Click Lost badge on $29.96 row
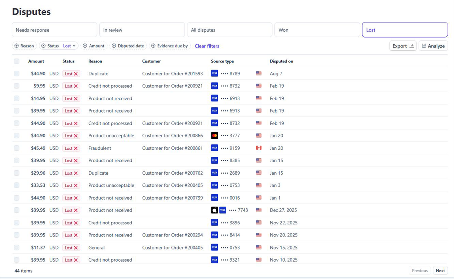 coord(71,173)
